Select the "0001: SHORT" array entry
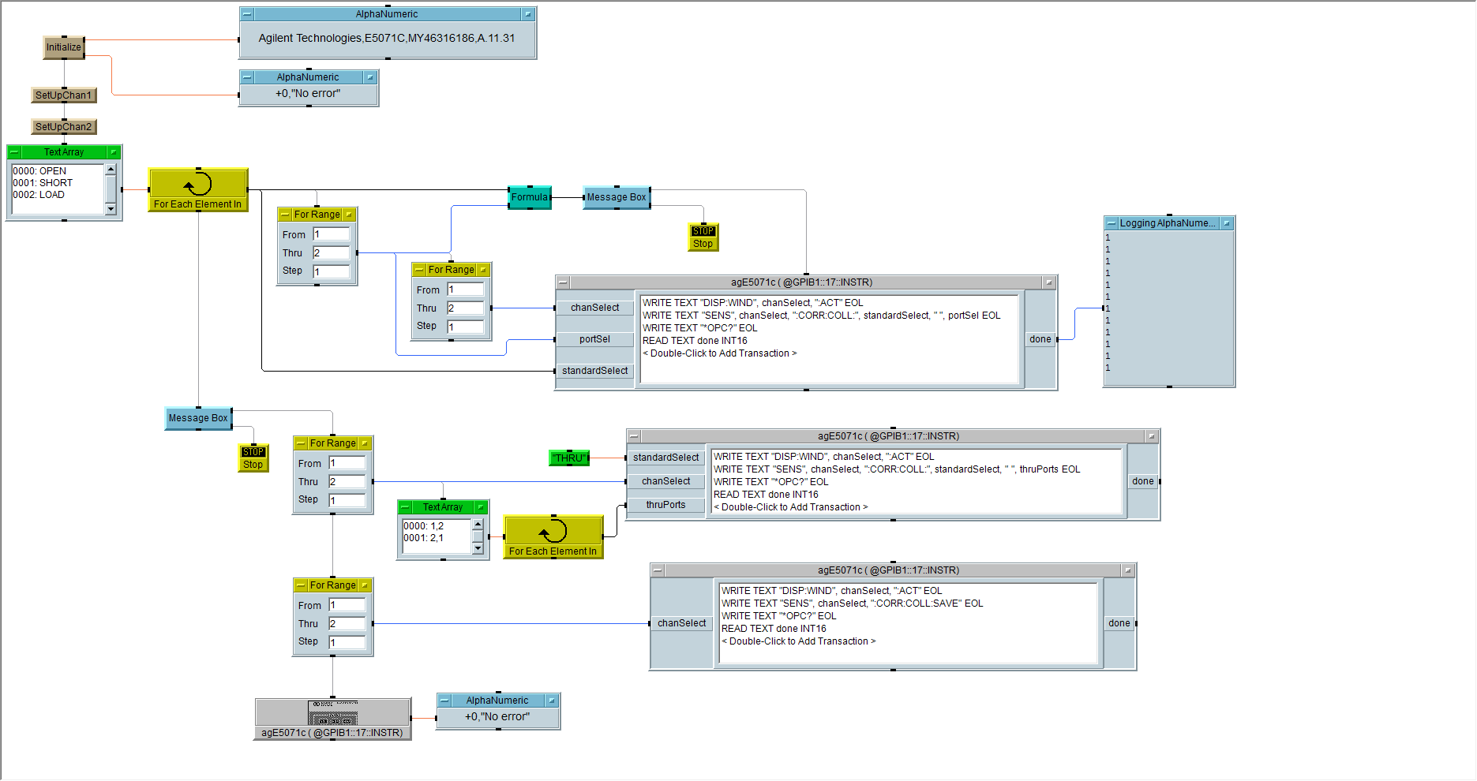The width and height of the screenshot is (1477, 781). point(43,183)
